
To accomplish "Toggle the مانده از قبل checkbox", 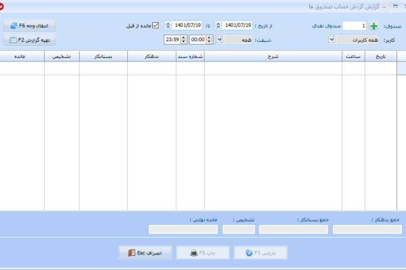I will 156,26.
